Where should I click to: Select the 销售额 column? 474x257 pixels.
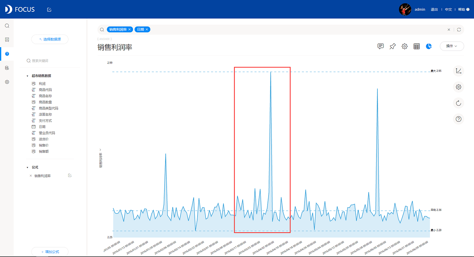(44, 152)
